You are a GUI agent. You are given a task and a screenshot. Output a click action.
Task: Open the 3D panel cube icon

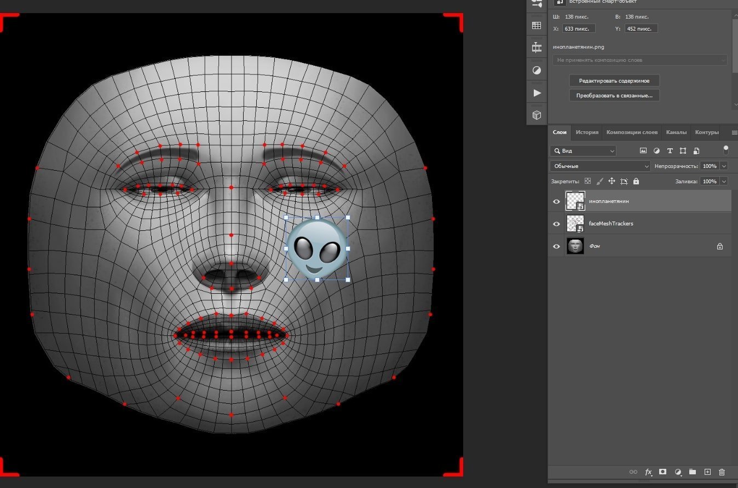pos(537,115)
